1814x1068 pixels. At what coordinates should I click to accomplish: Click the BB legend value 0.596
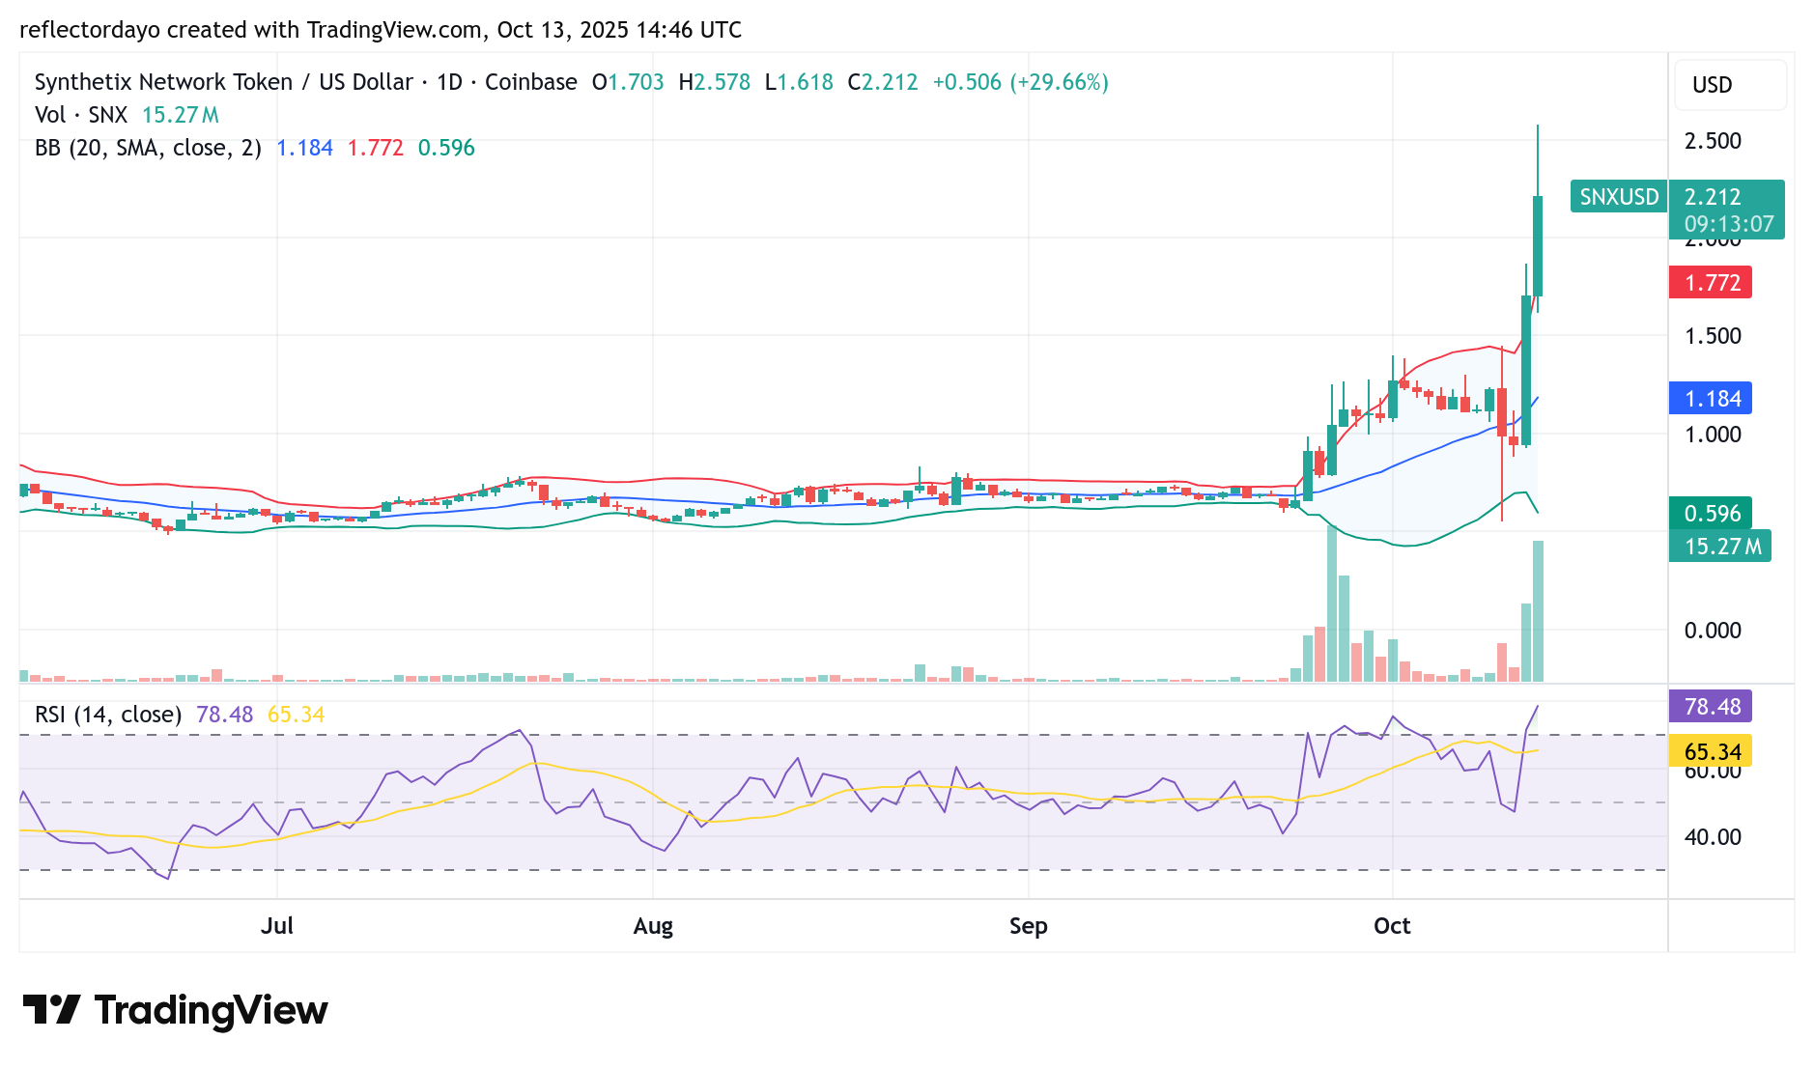[446, 148]
